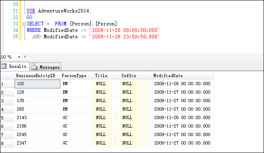264x153 pixels.
Task: Click the '2008-11-26 23:59:59.999' string literal
Action: (x=124, y=36)
